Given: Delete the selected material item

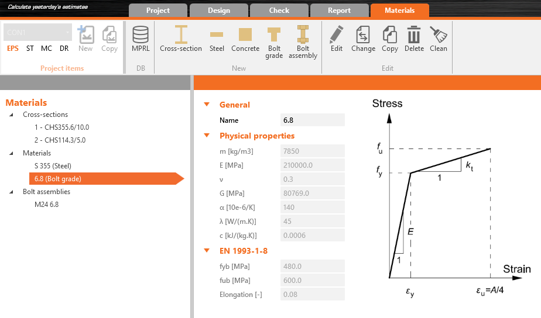Looking at the screenshot, I should 414,39.
